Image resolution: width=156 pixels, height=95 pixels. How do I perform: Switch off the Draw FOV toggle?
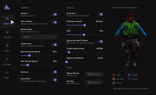click(x=54, y=80)
